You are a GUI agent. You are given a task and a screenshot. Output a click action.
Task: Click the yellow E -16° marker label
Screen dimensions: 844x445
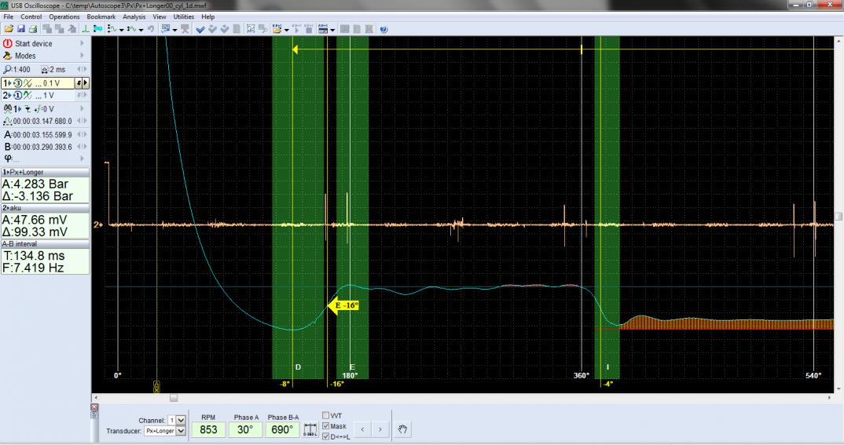point(344,306)
